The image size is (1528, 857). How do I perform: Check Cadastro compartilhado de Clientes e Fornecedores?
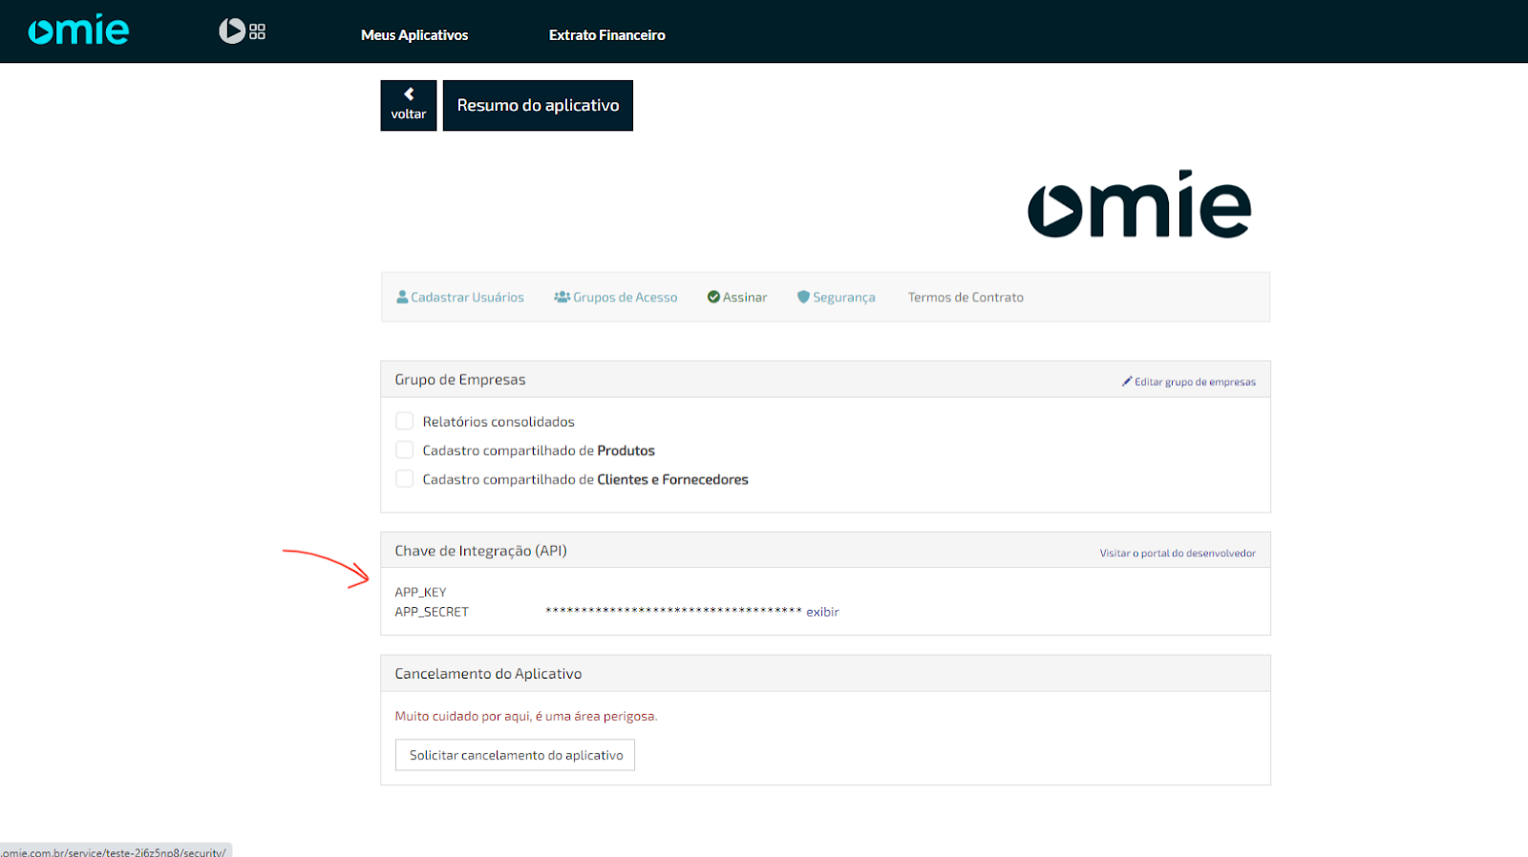pyautogui.click(x=405, y=478)
